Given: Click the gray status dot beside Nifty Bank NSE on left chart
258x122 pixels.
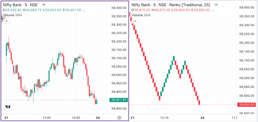Looking at the screenshot, I should point(44,5).
